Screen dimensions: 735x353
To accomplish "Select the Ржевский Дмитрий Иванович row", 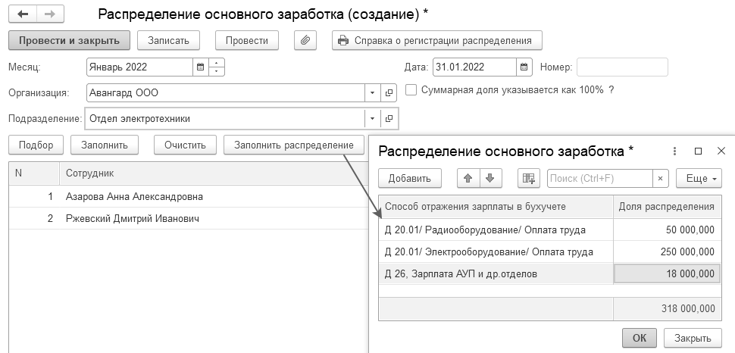I will (133, 219).
